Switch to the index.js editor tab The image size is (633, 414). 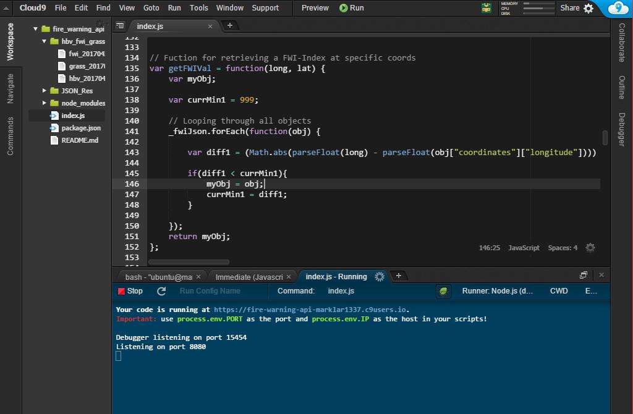(x=150, y=26)
